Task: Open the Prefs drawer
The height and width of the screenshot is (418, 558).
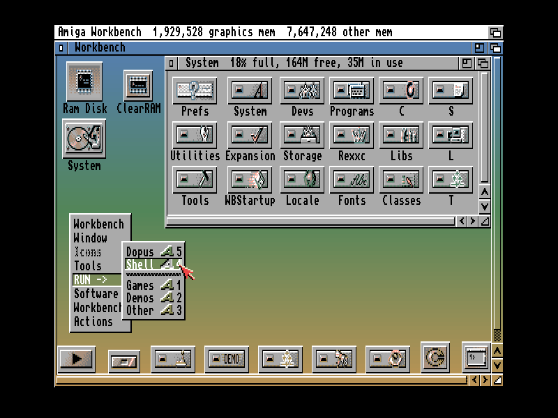Action: [x=195, y=91]
